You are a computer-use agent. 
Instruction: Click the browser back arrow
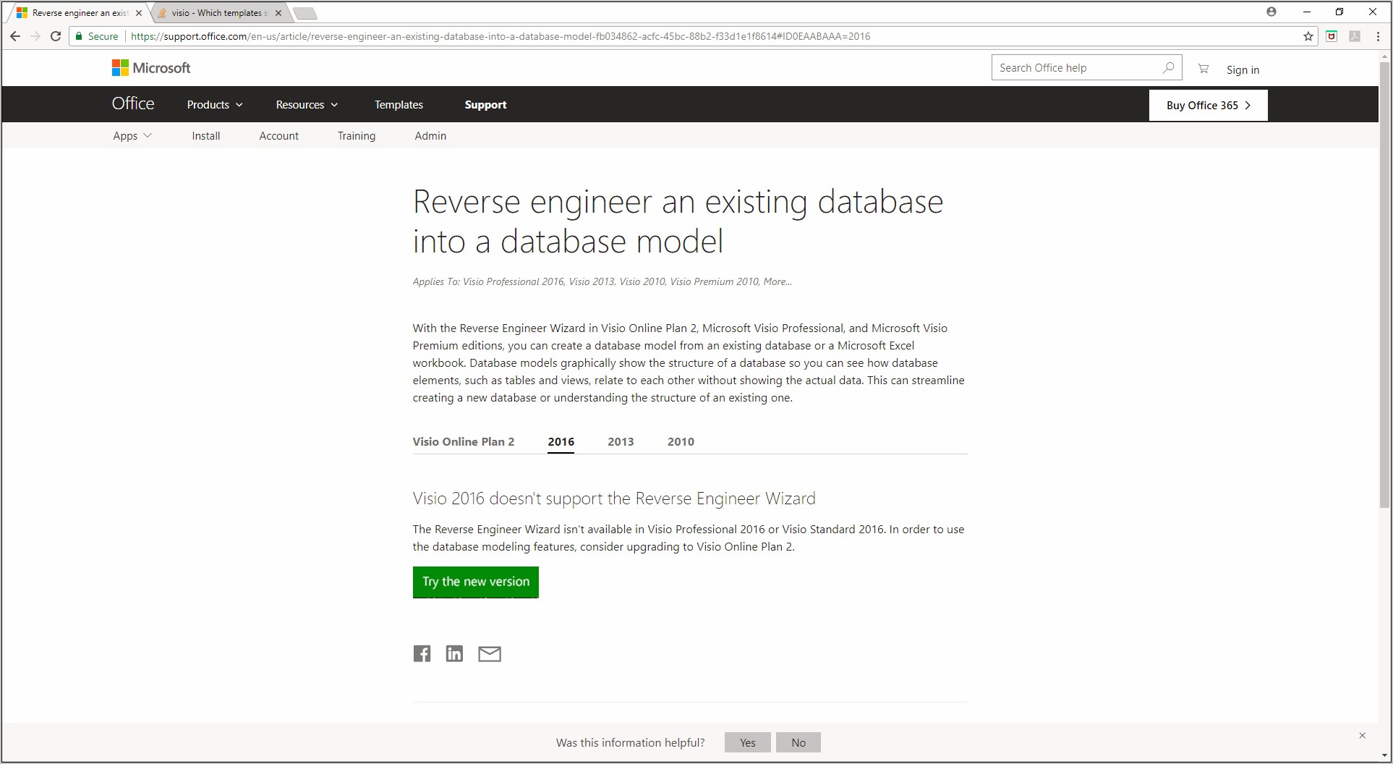click(15, 36)
